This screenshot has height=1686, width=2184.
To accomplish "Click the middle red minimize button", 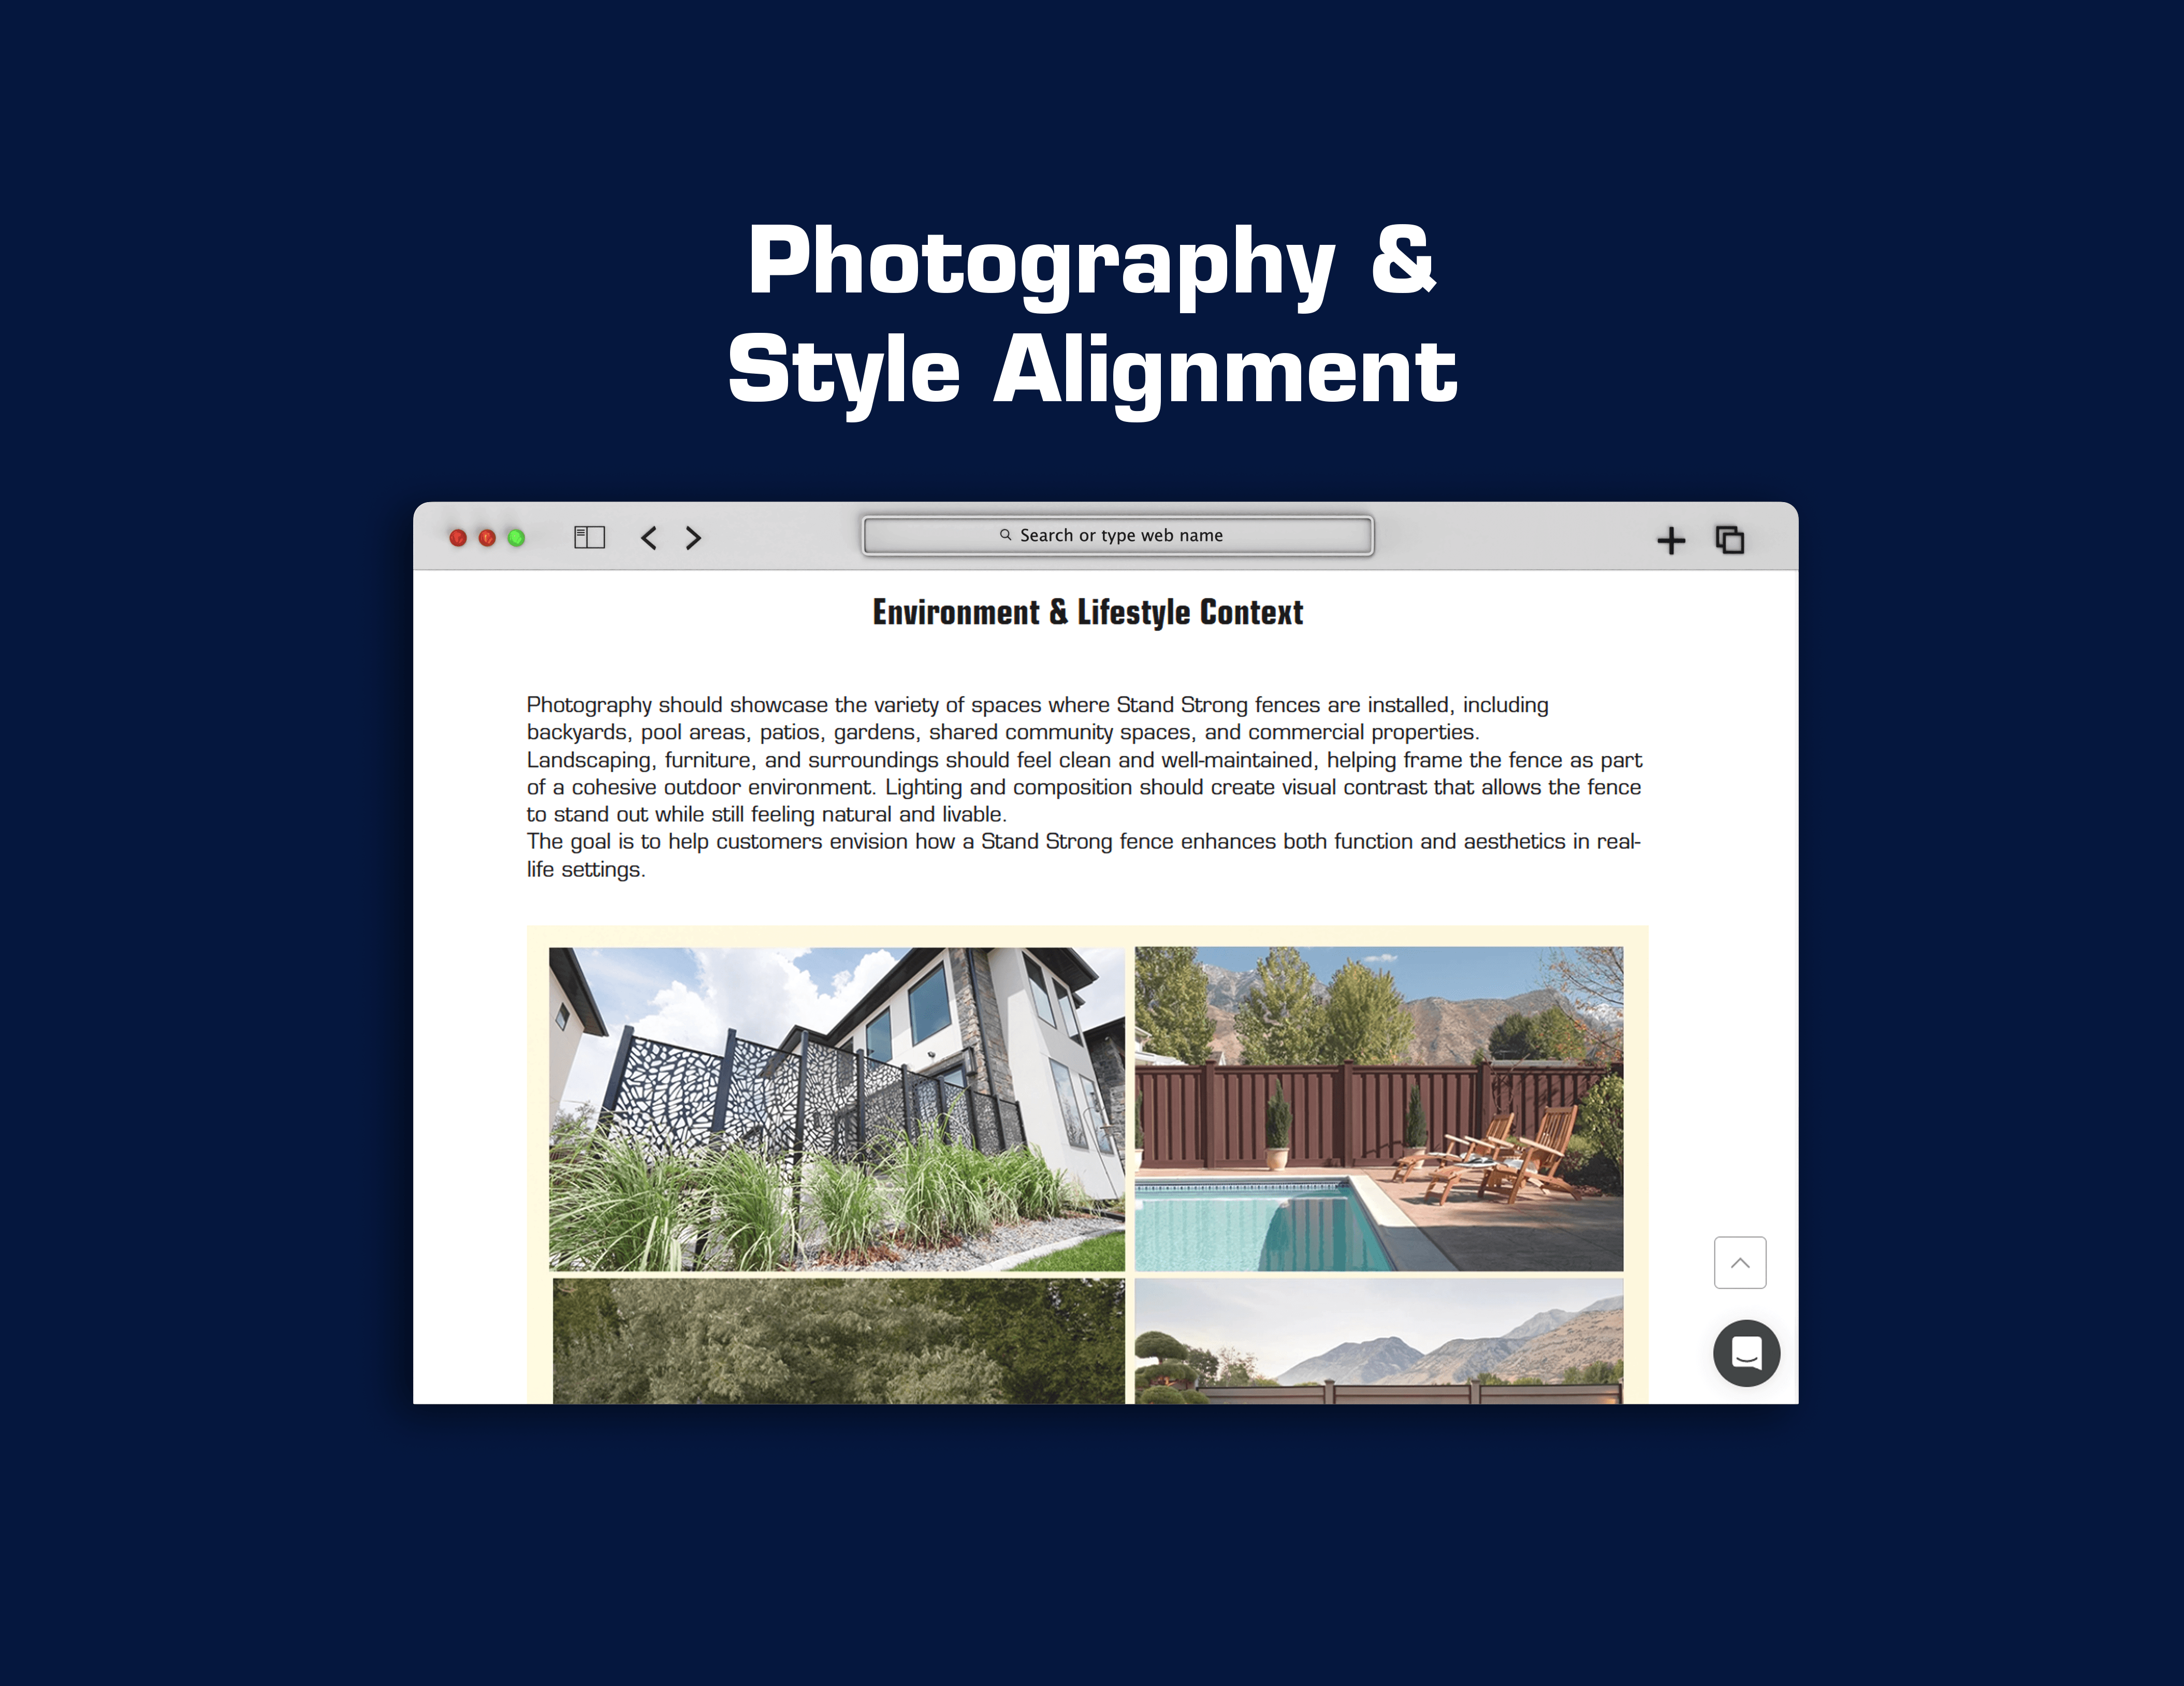I will [487, 538].
